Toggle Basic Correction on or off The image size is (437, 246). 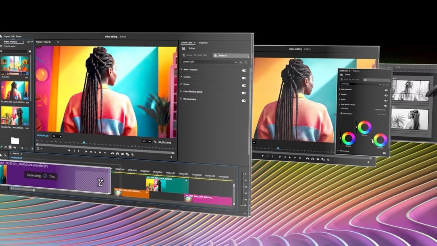tap(244, 71)
